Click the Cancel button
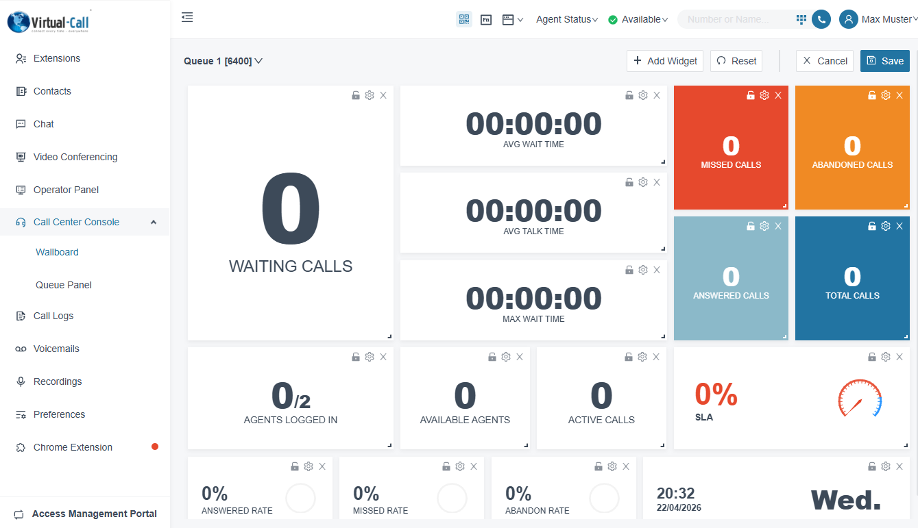918x528 pixels. pos(825,61)
